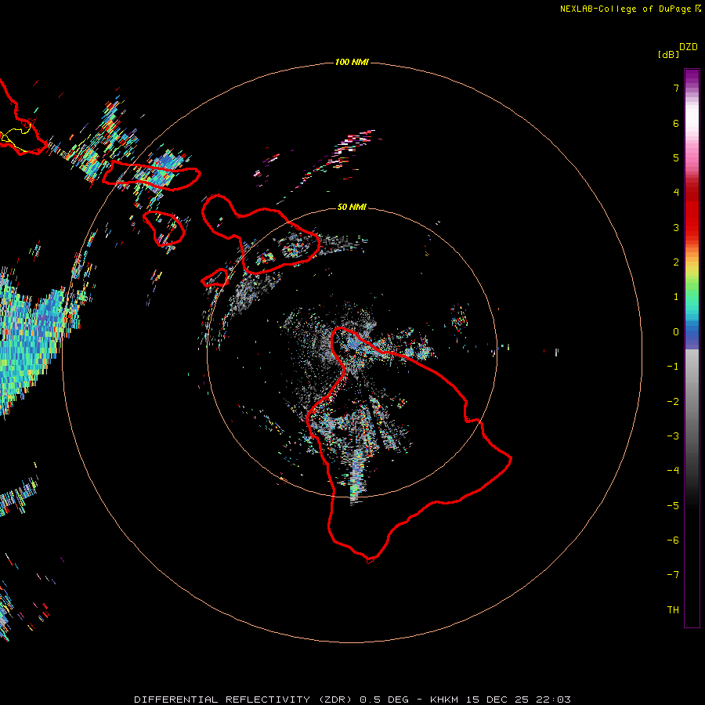Click the -3 value on the ZDR scale

[x=673, y=436]
